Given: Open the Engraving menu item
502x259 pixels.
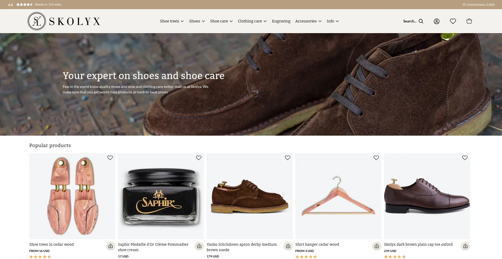Looking at the screenshot, I should click(x=281, y=21).
